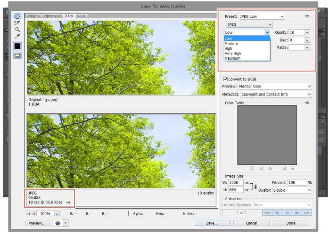Open the Preset dropdown showing JPEG Low

(262, 16)
